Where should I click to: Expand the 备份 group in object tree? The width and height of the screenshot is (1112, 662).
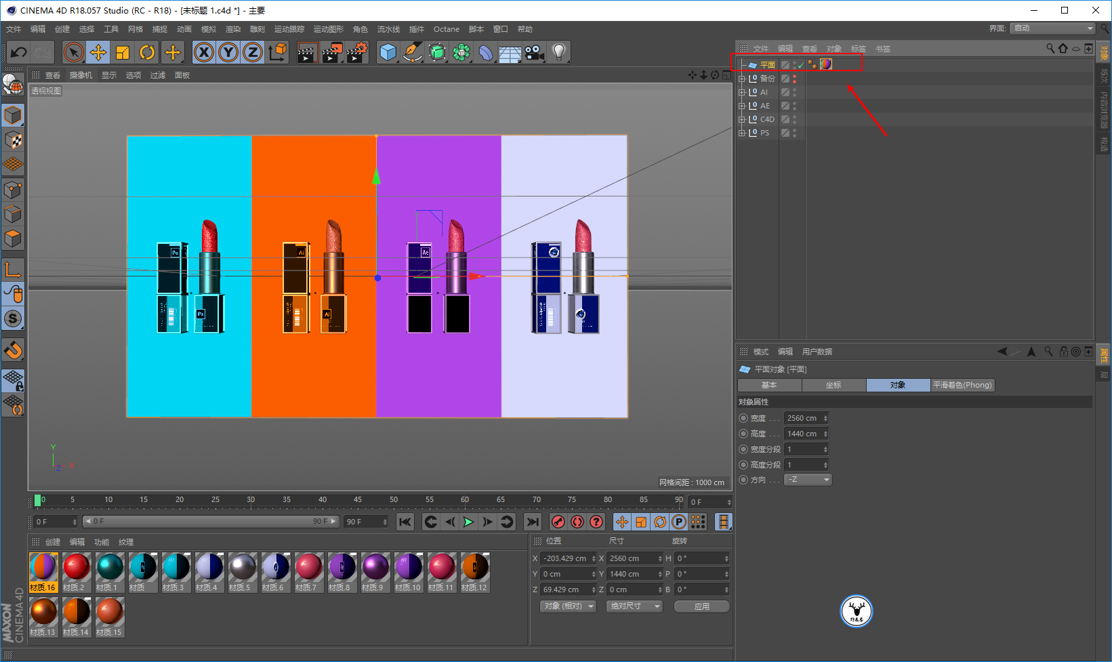point(741,79)
